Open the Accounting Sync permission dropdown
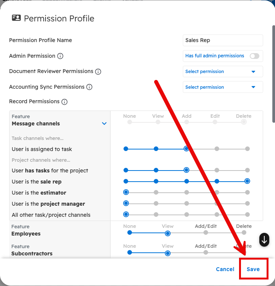275x286 pixels. 223,87
